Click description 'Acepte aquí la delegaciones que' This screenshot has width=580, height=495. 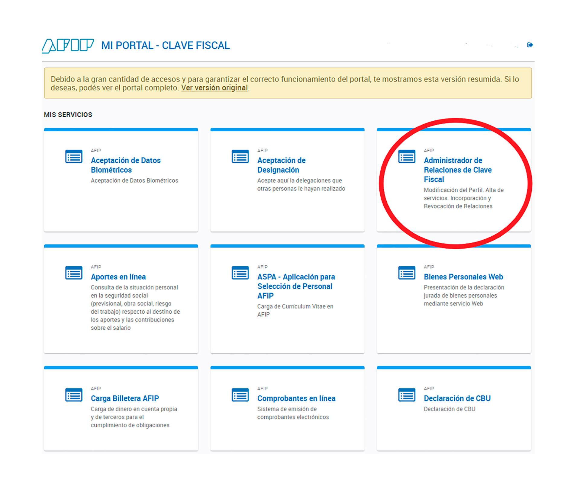(x=301, y=184)
